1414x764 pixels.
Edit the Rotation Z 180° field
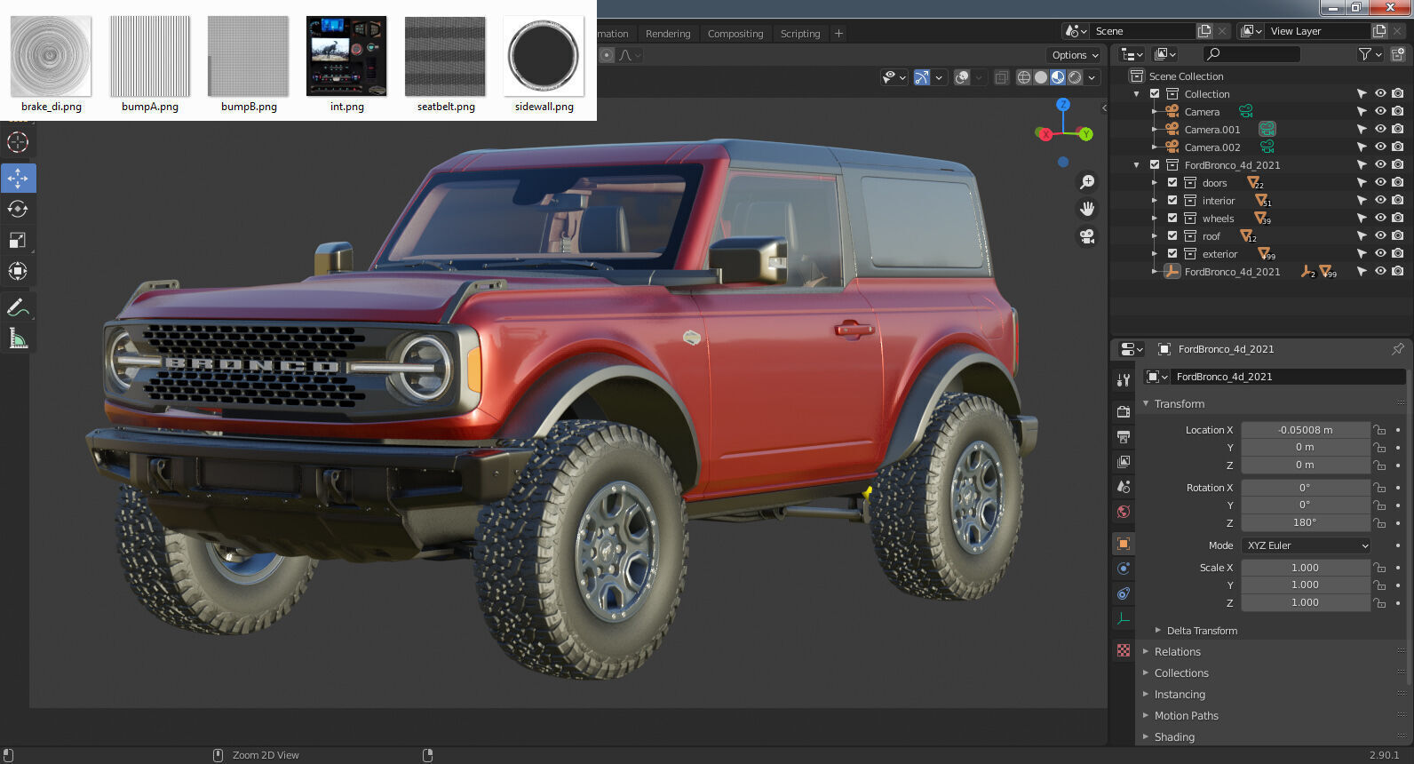1306,522
